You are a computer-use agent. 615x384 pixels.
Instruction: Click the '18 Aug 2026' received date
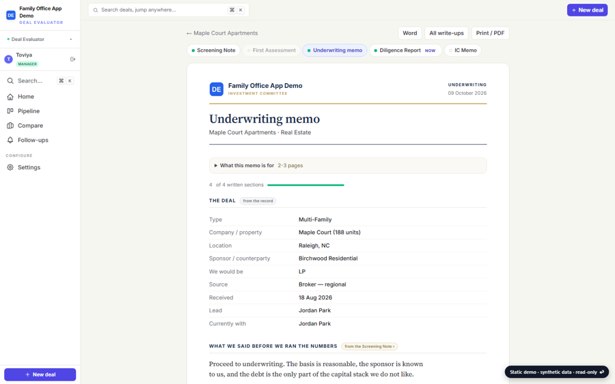pyautogui.click(x=315, y=297)
